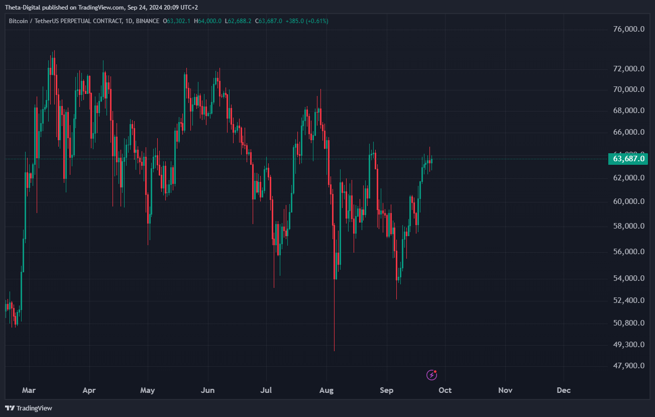The height and width of the screenshot is (417, 655).
Task: Click the purple lightning event marker icon
Action: point(431,374)
